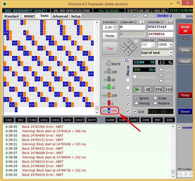Open the block size dropdown
This screenshot has width=195, height=181.
(153, 45)
